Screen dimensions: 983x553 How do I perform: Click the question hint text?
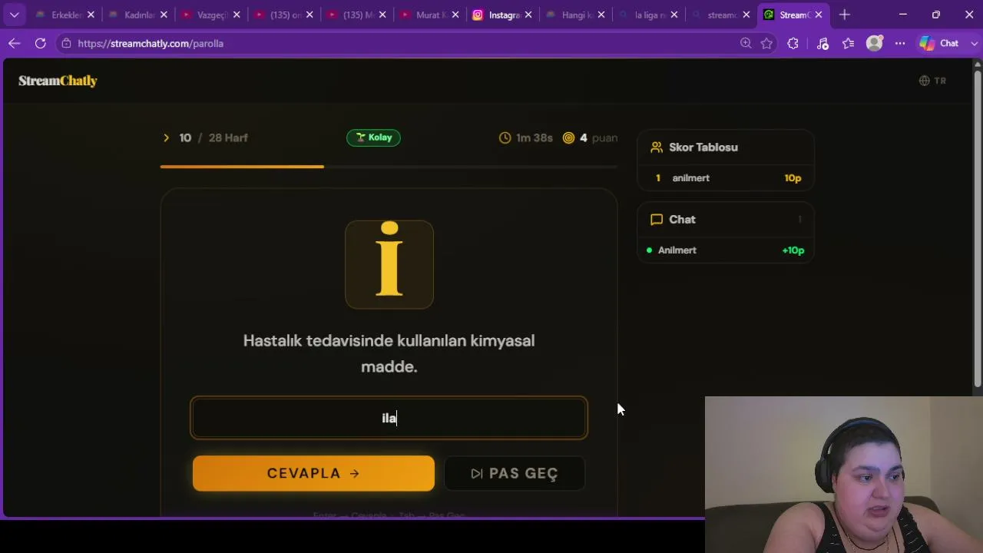point(389,353)
